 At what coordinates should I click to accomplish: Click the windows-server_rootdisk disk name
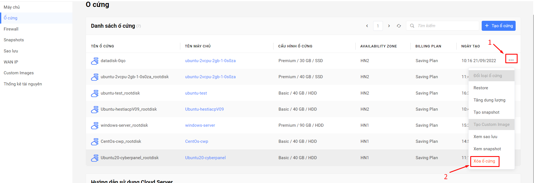tap(124, 125)
